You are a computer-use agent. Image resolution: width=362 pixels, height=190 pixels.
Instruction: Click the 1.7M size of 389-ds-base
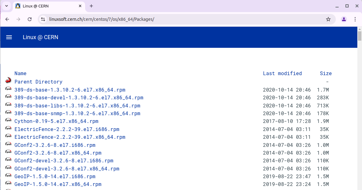pos(323,90)
